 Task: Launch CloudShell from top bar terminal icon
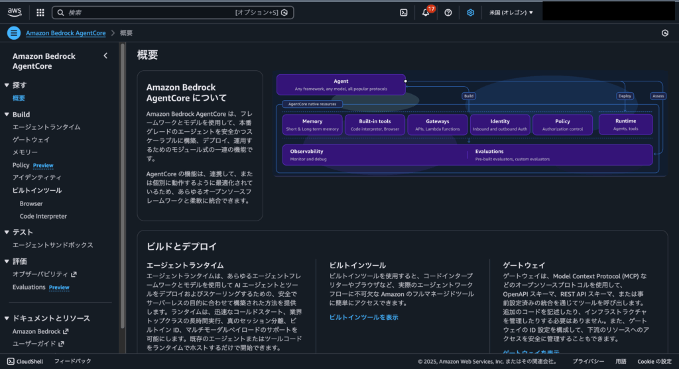[x=403, y=12]
